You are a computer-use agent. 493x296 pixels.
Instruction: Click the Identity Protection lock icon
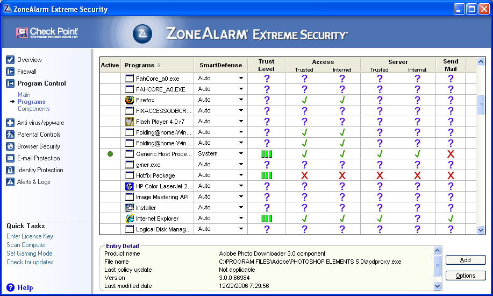[x=10, y=170]
